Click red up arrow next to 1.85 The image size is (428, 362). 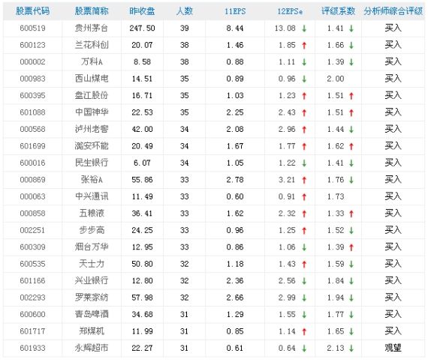[304, 45]
